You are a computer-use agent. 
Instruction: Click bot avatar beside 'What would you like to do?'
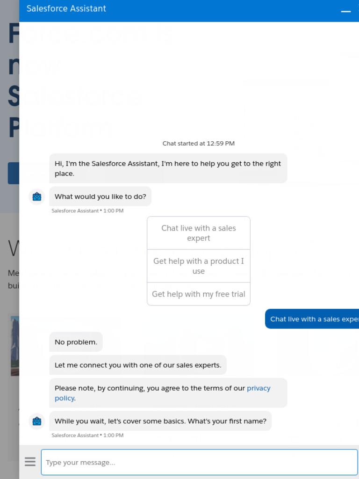pos(37,196)
